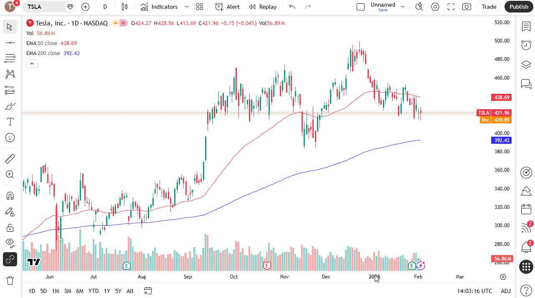Toggle ADJ adjusted data
This screenshot has height=298, width=535.
506,291
